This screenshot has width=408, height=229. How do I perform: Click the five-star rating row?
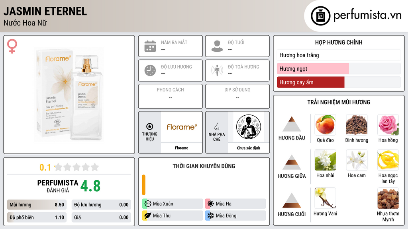(x=76, y=167)
